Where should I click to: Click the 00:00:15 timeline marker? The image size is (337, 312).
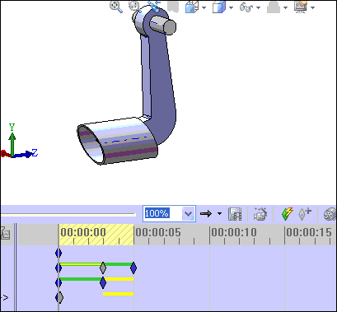[309, 233]
